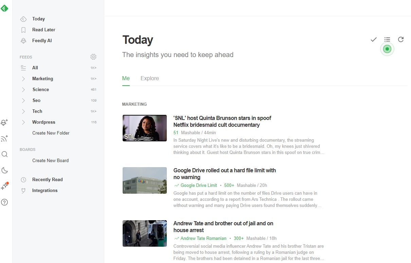Open feeds settings gear icon
This screenshot has height=263, width=411.
(93, 57)
